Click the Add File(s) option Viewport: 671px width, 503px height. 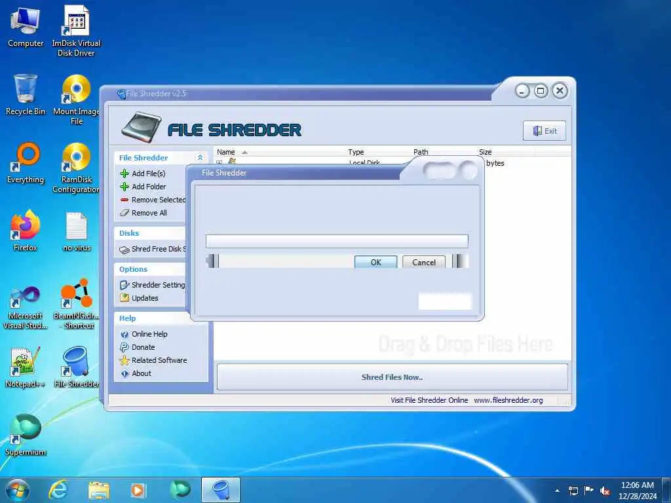click(x=143, y=173)
